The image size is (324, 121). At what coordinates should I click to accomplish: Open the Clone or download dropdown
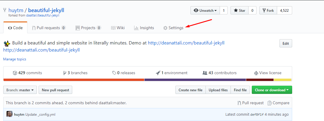(272, 90)
